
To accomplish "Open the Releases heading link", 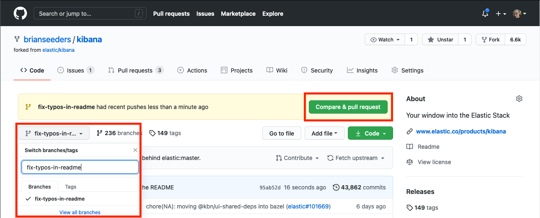I will coord(420,191).
